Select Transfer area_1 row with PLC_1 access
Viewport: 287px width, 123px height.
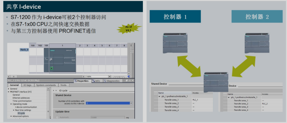tap(183, 100)
